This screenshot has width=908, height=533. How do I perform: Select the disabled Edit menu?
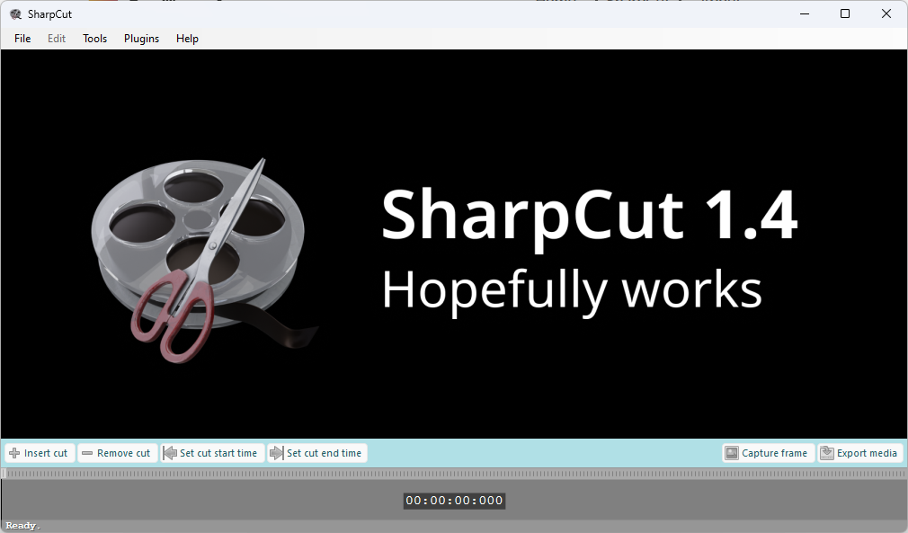pyautogui.click(x=56, y=39)
